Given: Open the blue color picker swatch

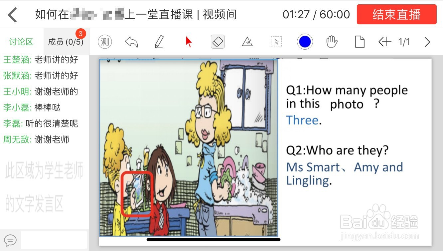Looking at the screenshot, I should coord(305,42).
